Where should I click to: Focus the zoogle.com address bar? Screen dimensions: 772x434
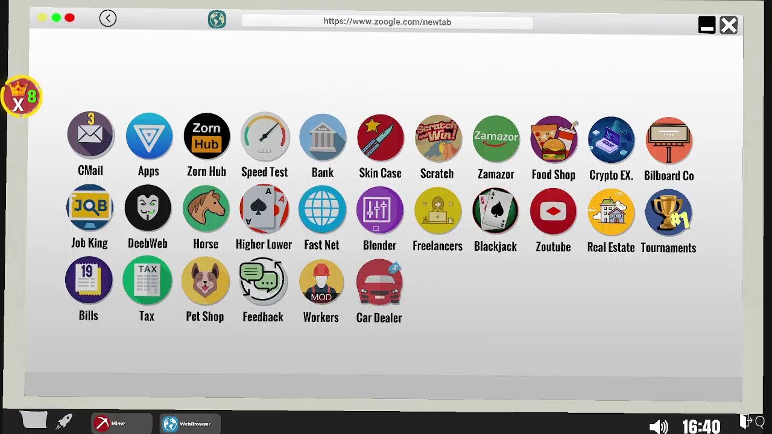pos(387,22)
